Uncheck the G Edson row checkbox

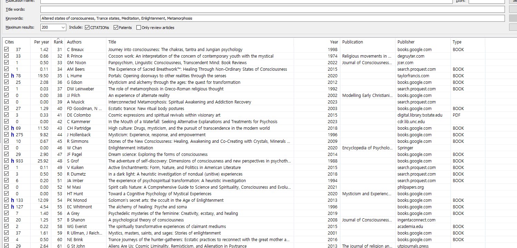click(x=6, y=82)
